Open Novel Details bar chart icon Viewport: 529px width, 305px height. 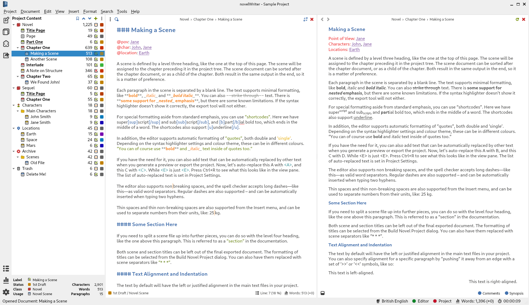tap(6, 280)
